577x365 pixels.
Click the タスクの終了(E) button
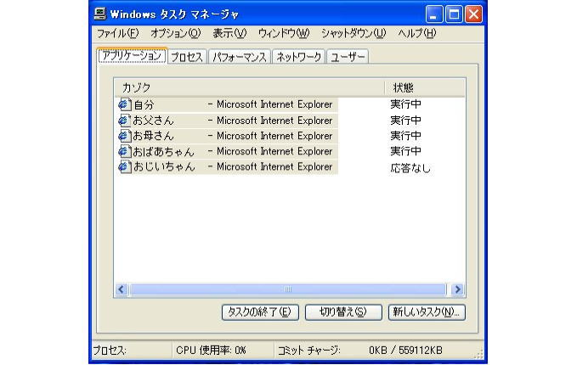(260, 312)
